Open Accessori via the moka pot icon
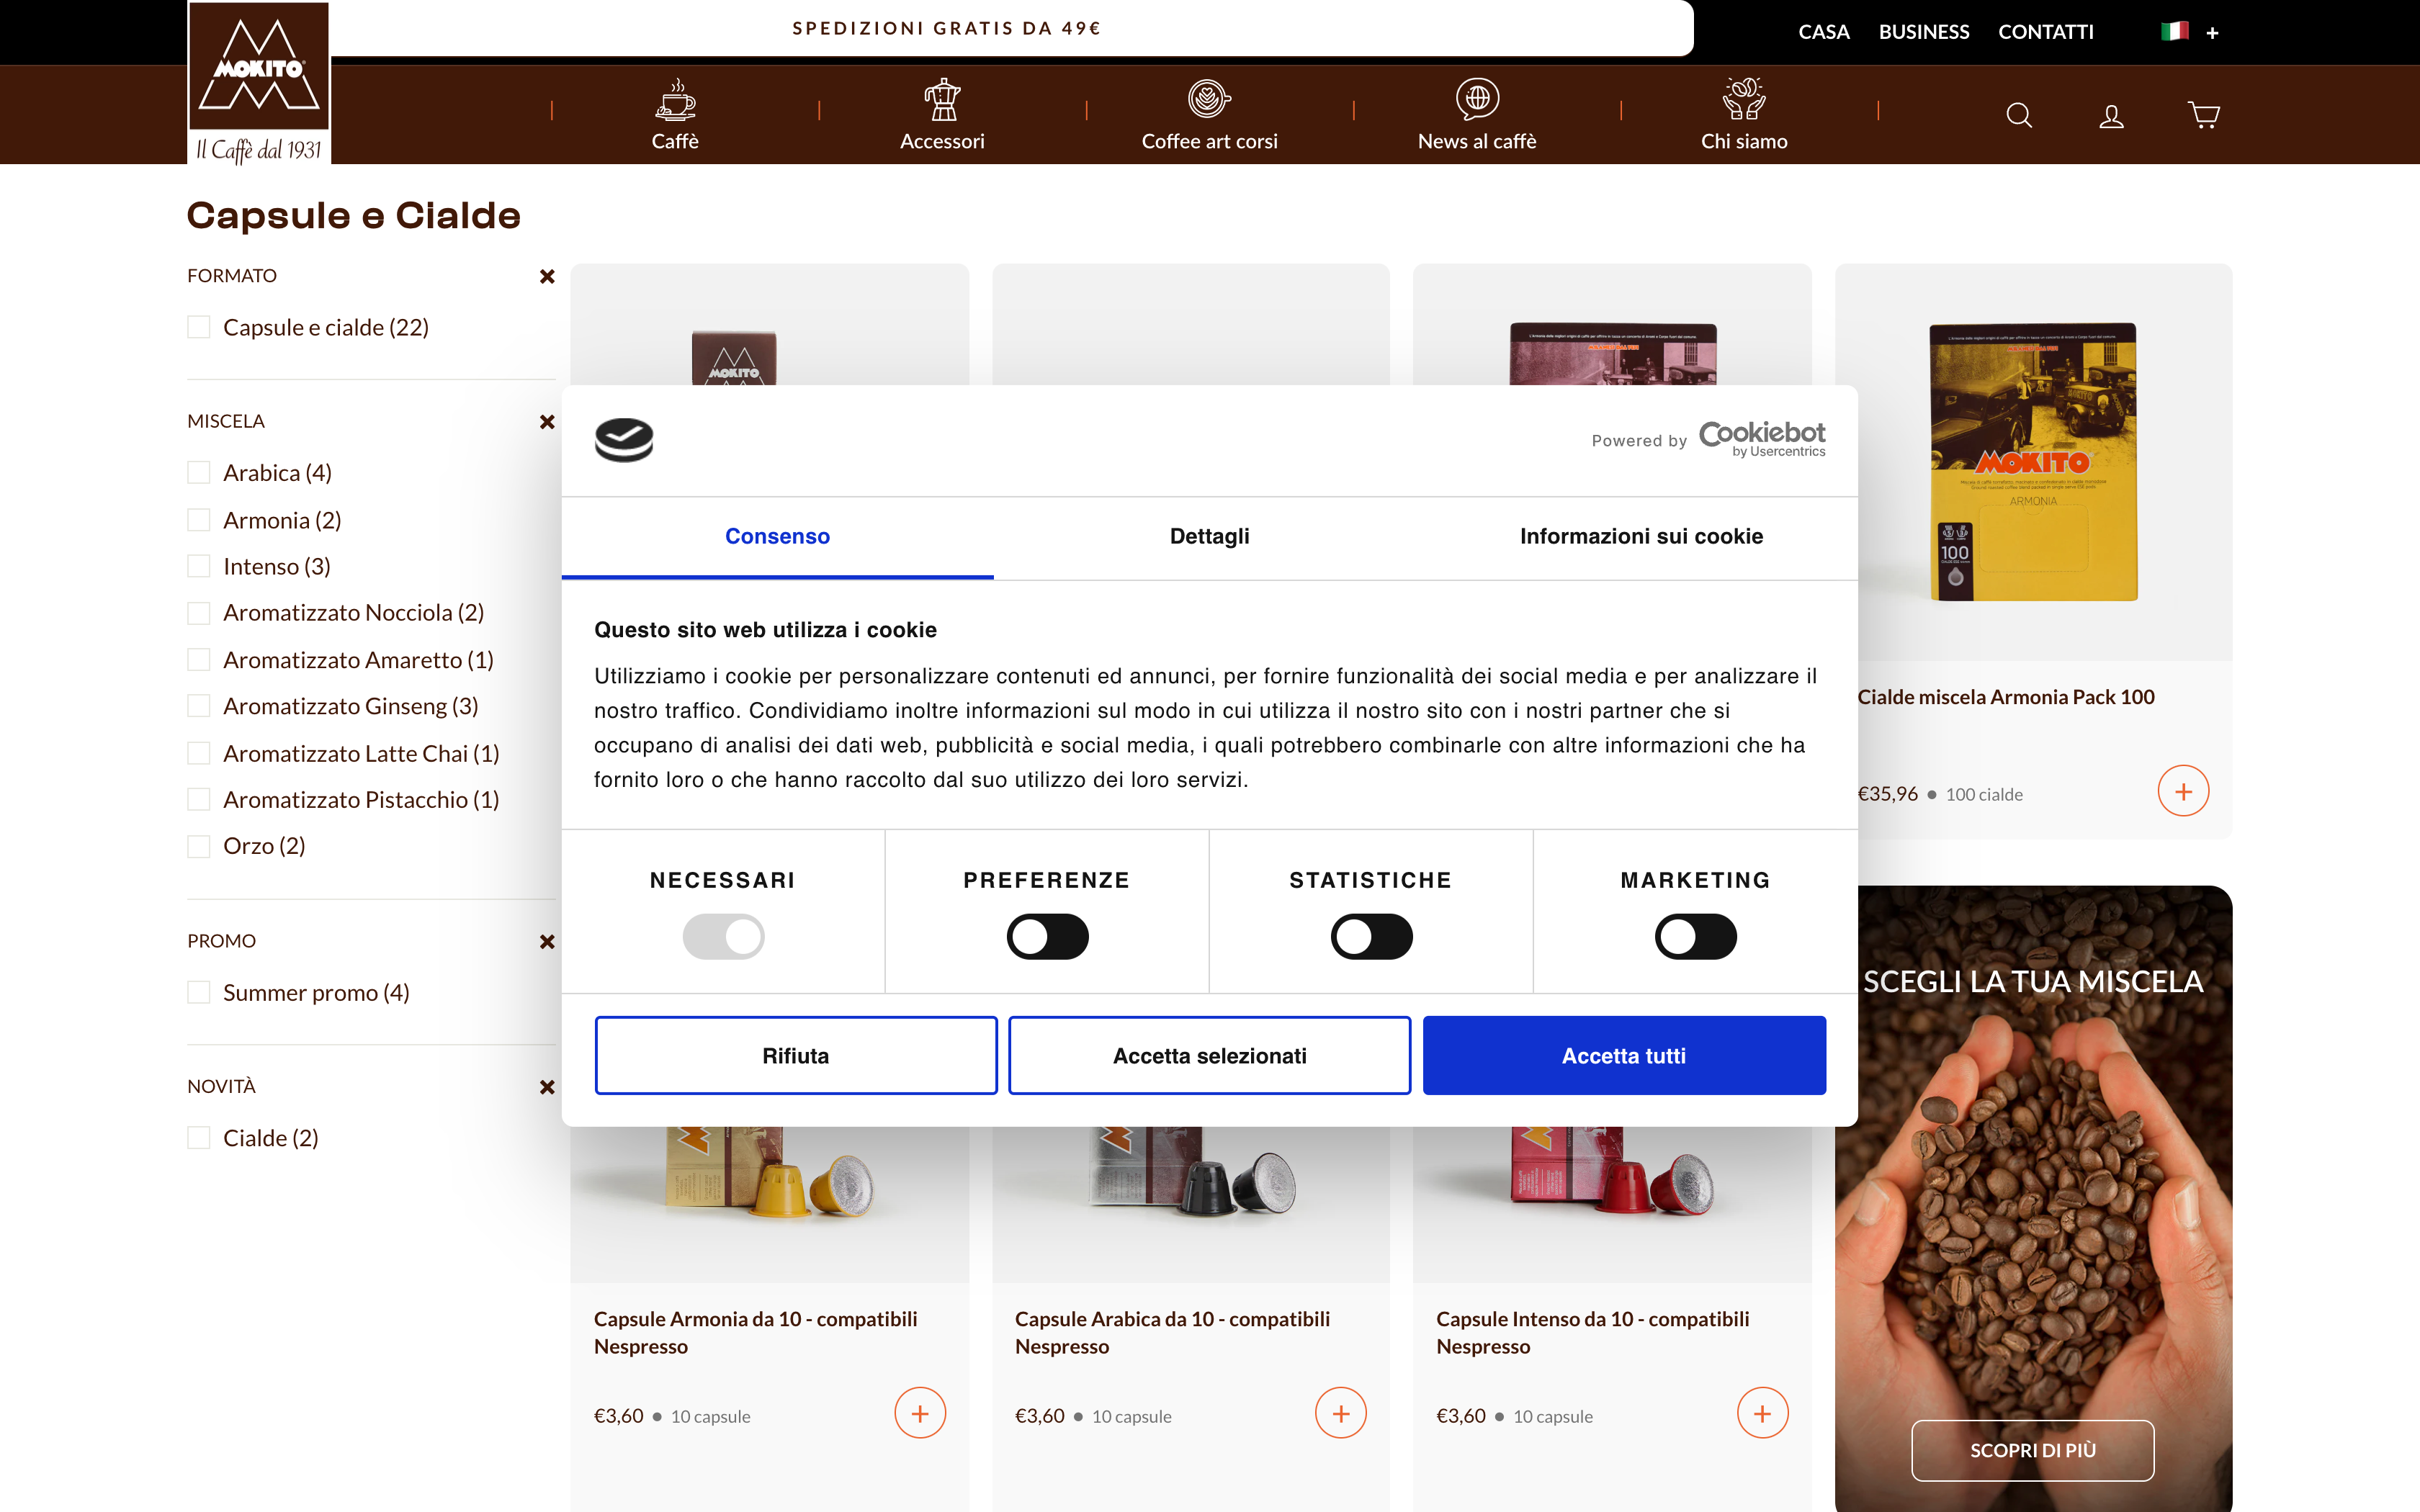The width and height of the screenshot is (2420, 1512). coord(941,100)
